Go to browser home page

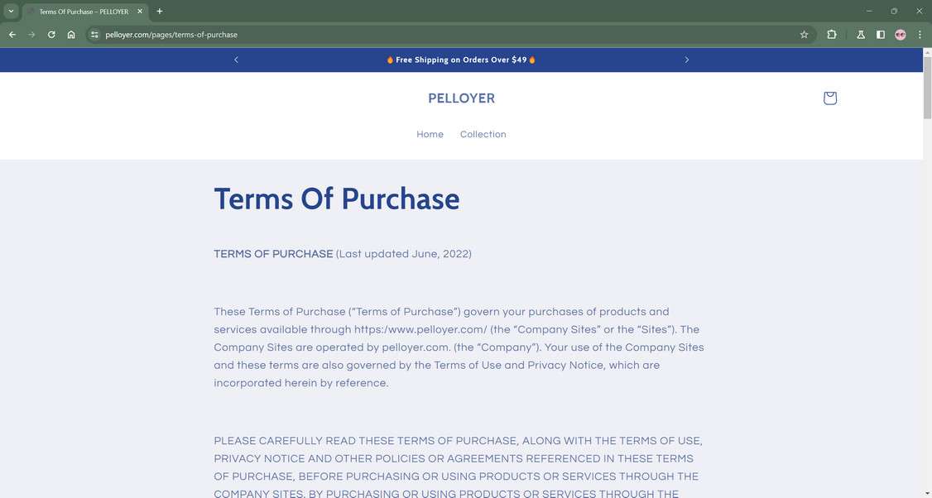pos(71,35)
